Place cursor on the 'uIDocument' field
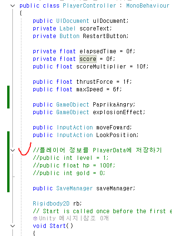The width and height of the screenshot is (172, 236). click(109, 21)
